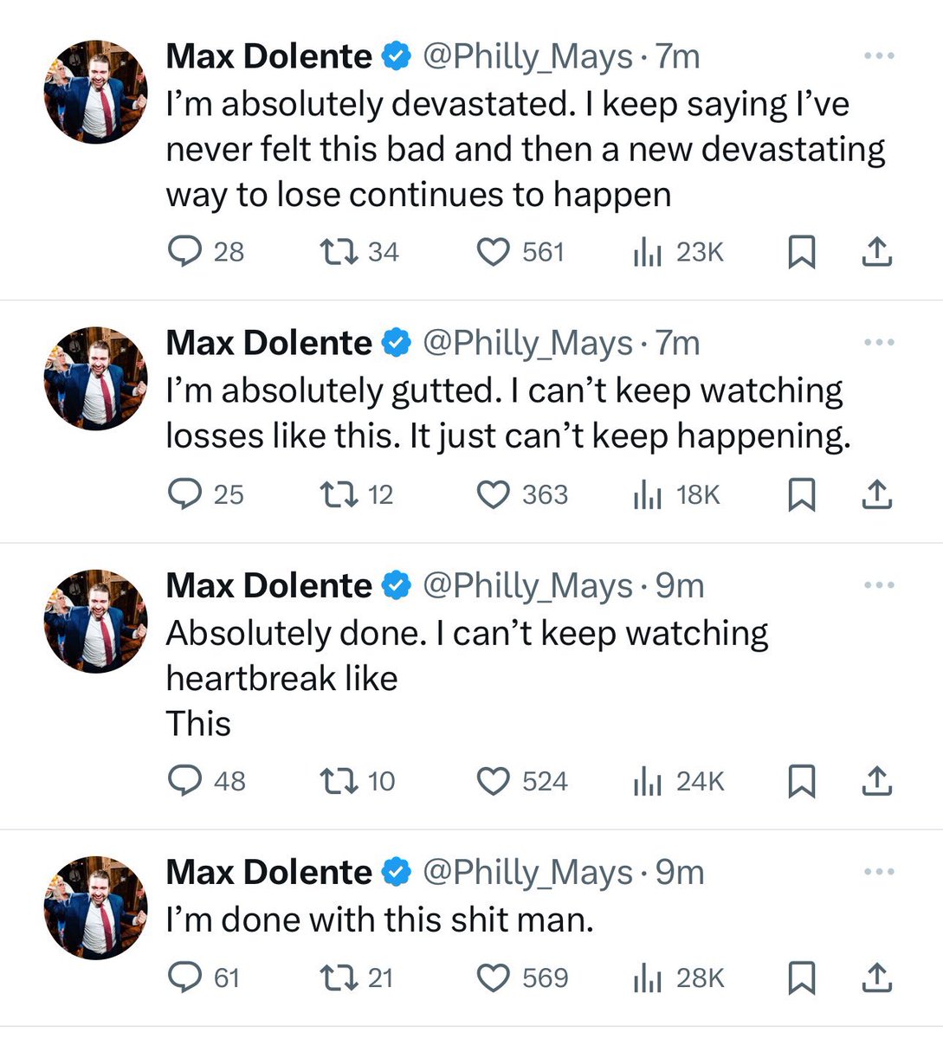
Task: Share the 'I'm done with this' tweet
Action: [x=877, y=978]
